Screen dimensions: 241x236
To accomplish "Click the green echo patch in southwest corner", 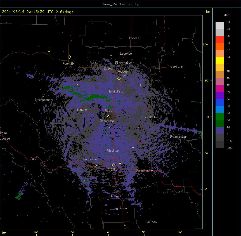I will [19, 196].
